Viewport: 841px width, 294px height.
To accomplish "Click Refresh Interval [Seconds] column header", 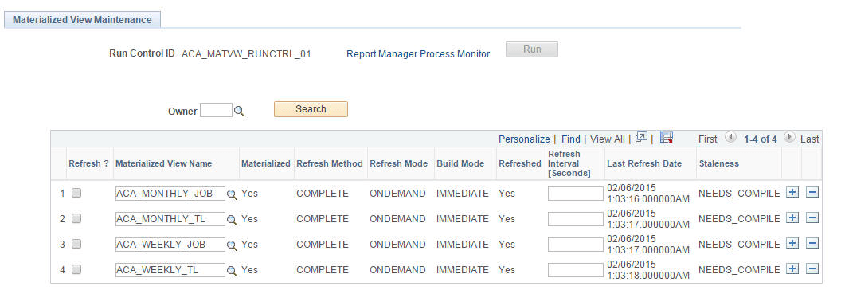I will [569, 163].
